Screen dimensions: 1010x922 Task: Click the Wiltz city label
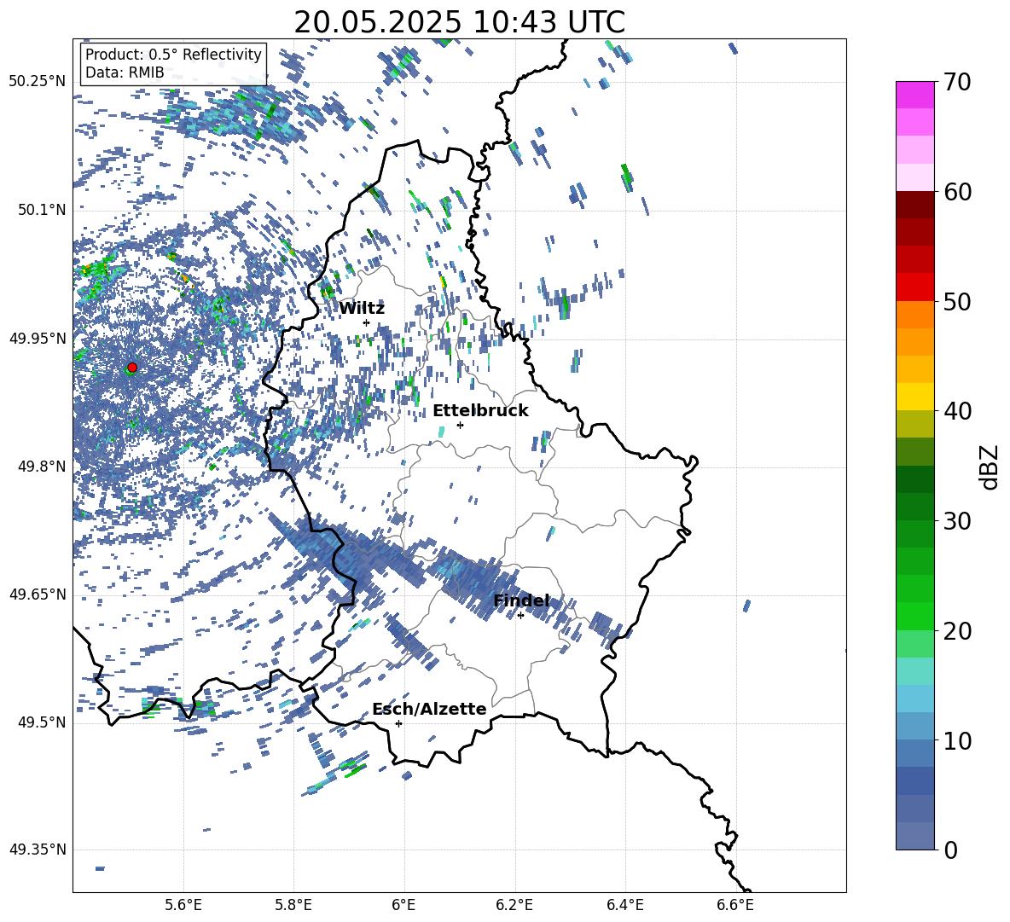pos(362,309)
